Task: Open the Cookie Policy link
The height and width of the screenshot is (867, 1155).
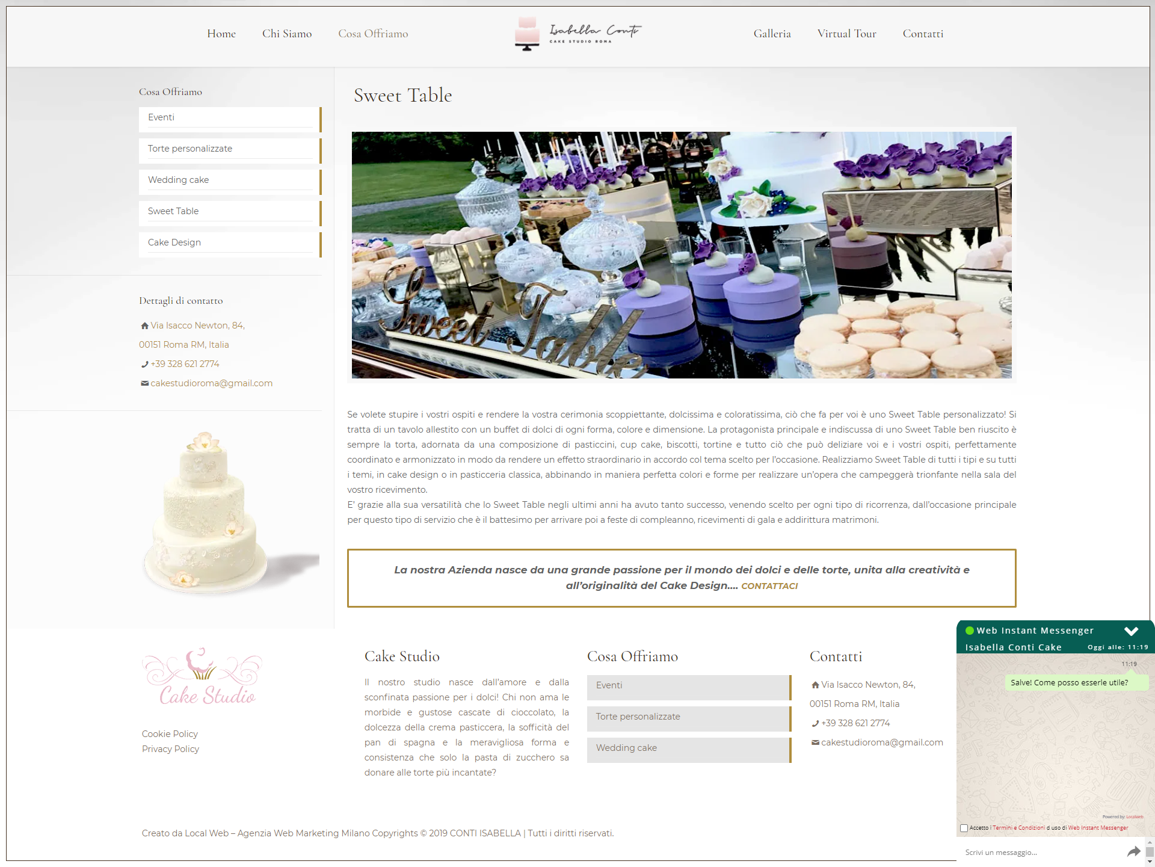Action: pos(169,734)
